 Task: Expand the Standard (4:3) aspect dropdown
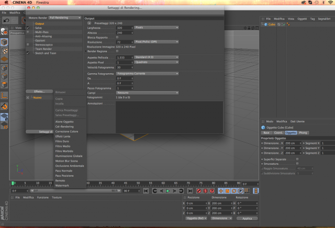tap(157, 57)
